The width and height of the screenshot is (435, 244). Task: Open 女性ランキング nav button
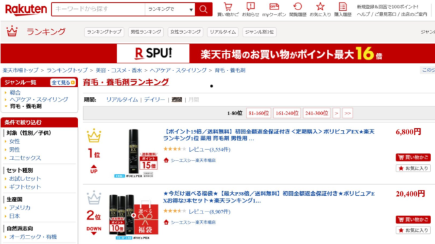[x=186, y=32]
